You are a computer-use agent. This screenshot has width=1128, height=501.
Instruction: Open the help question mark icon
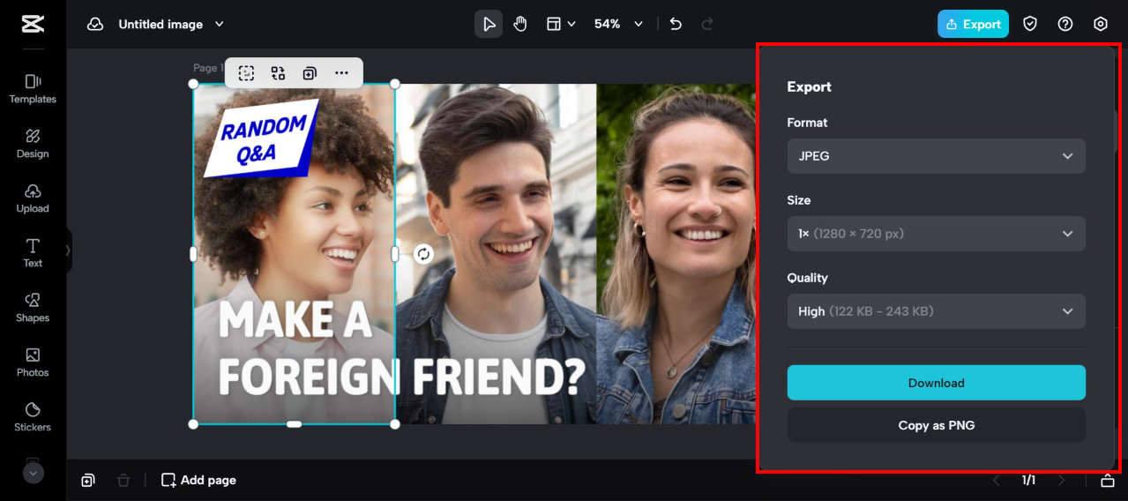1065,24
